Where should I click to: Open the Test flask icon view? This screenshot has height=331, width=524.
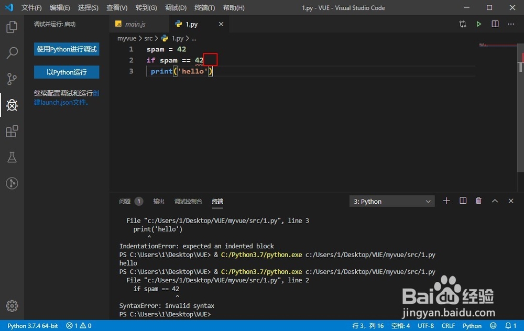(x=12, y=157)
